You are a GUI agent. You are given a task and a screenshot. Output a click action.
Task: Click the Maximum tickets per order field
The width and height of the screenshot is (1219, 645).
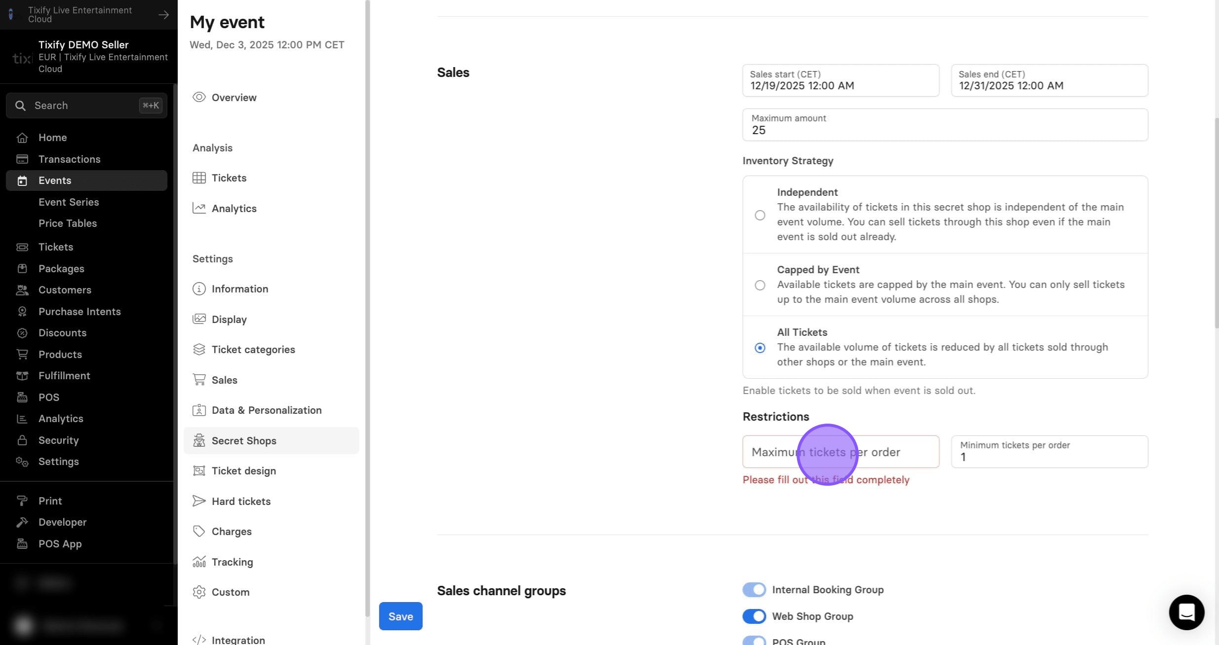[840, 452]
